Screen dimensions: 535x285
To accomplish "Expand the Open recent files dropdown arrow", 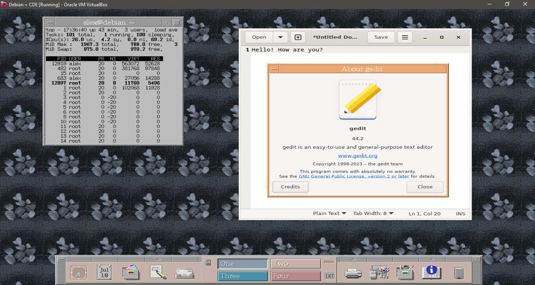I will (x=280, y=37).
